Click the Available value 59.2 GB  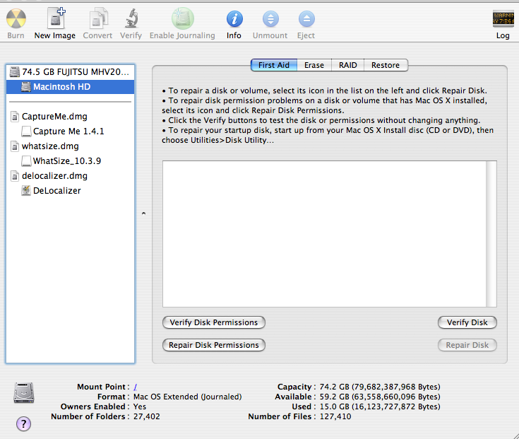coord(380,397)
